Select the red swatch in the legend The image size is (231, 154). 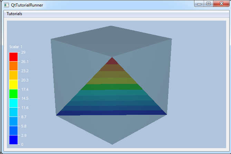pos(13,57)
